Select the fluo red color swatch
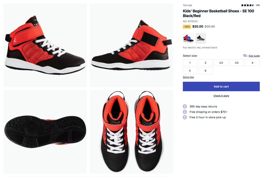 point(188,38)
